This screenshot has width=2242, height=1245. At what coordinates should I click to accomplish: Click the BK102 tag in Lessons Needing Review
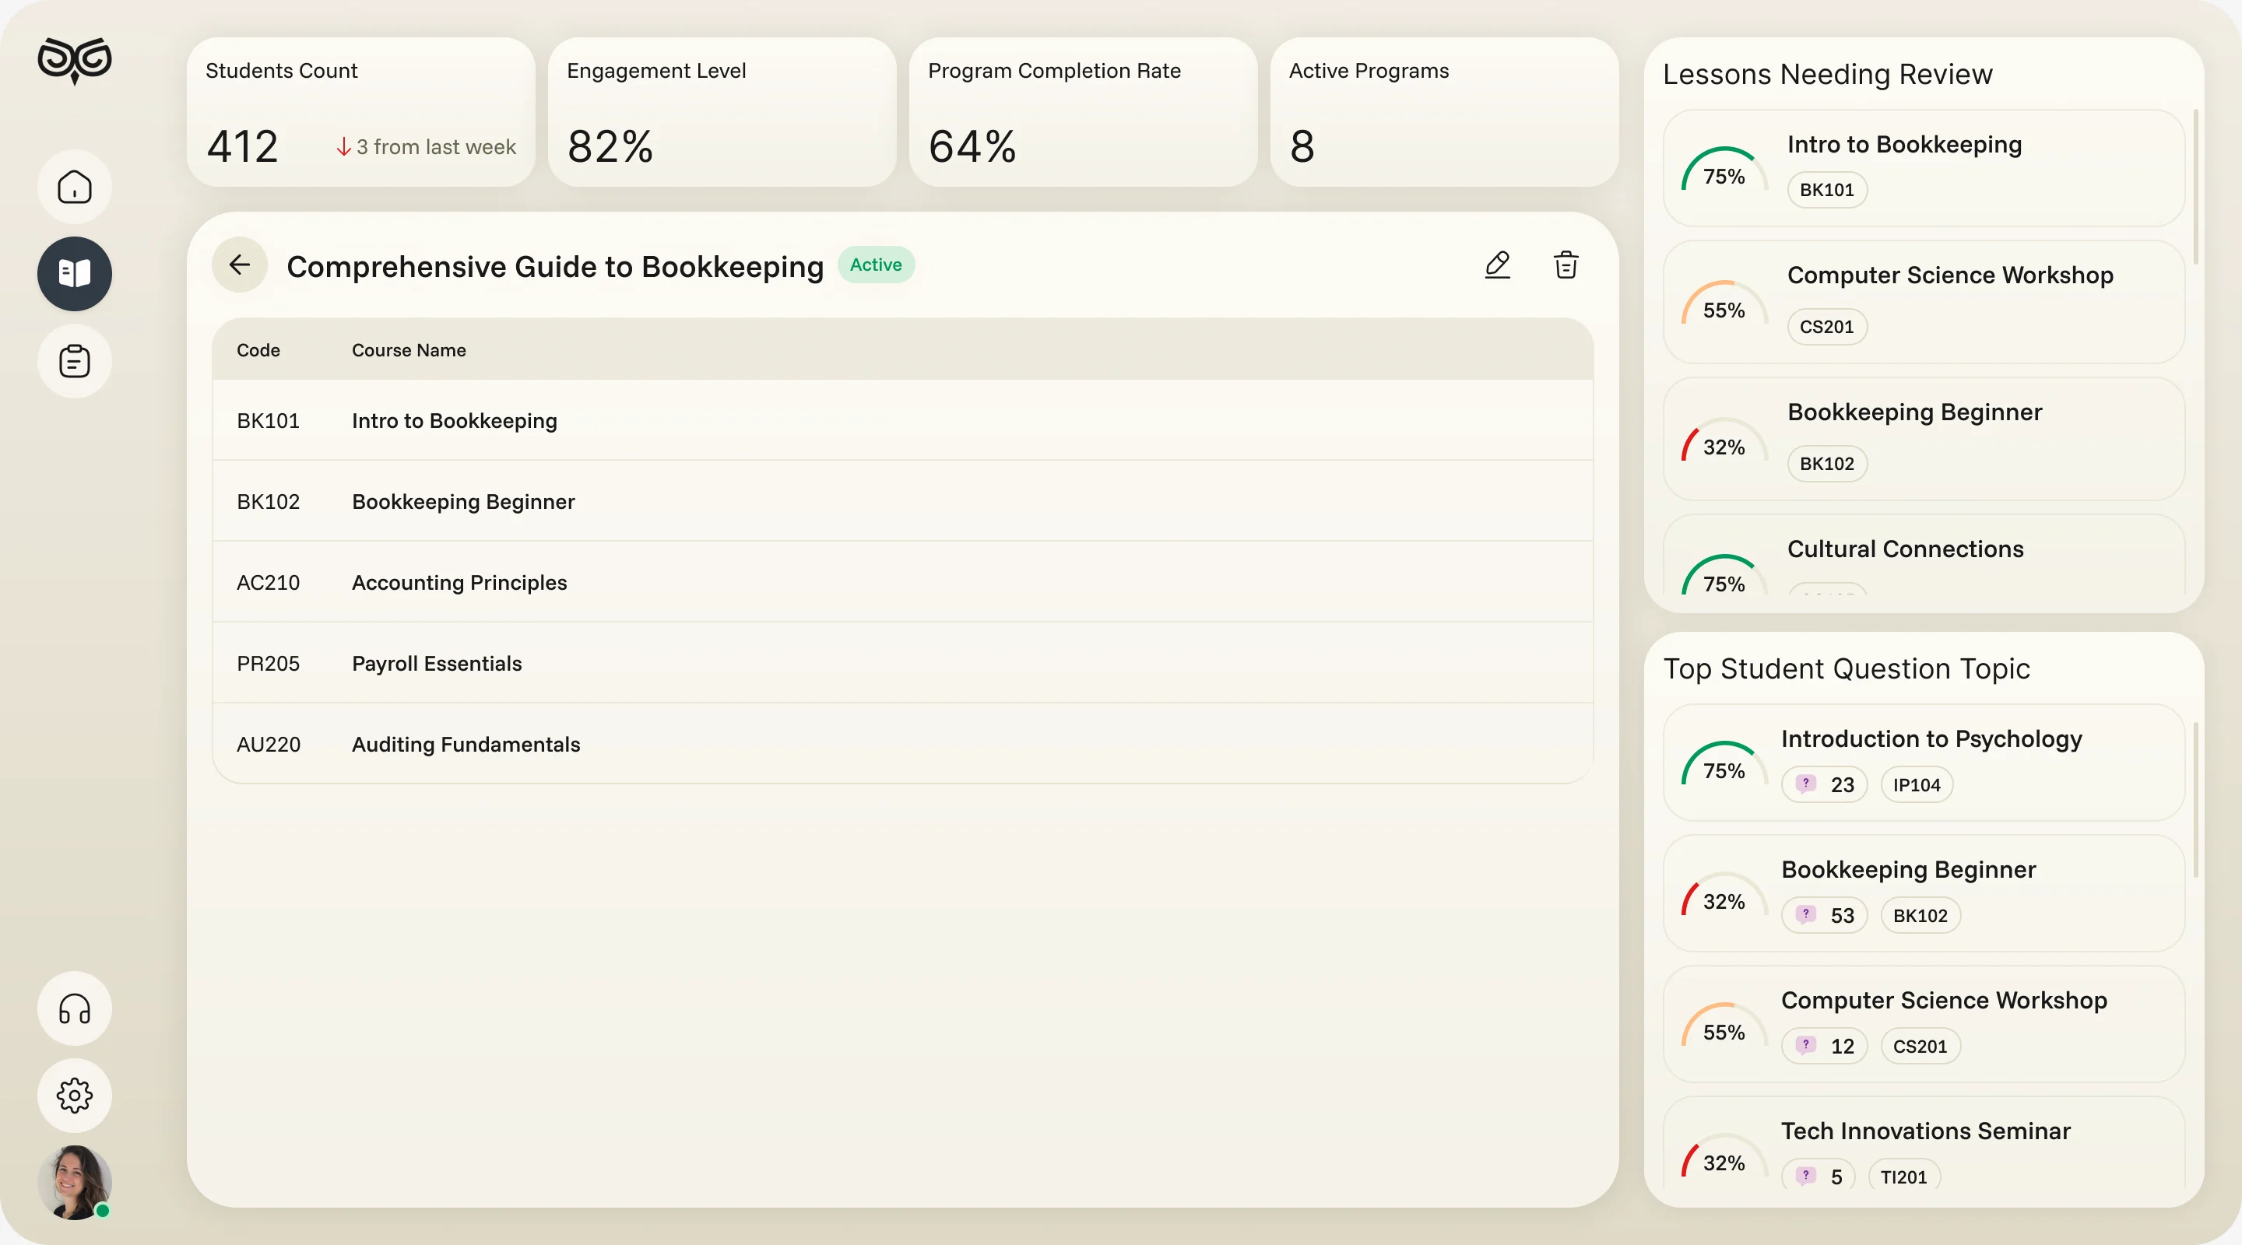tap(1827, 464)
